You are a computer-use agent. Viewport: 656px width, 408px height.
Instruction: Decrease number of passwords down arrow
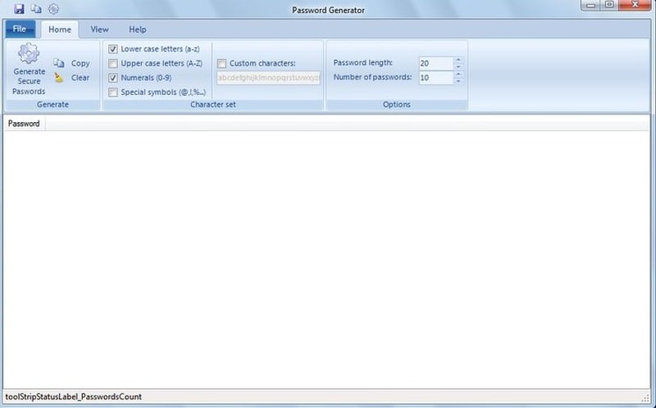coord(458,80)
